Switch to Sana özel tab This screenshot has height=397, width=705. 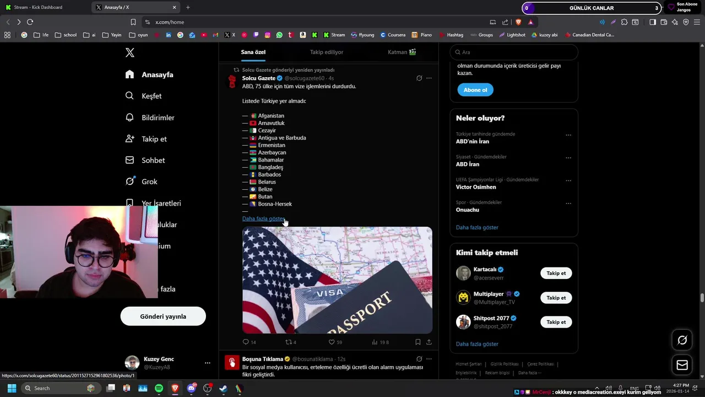tap(253, 52)
